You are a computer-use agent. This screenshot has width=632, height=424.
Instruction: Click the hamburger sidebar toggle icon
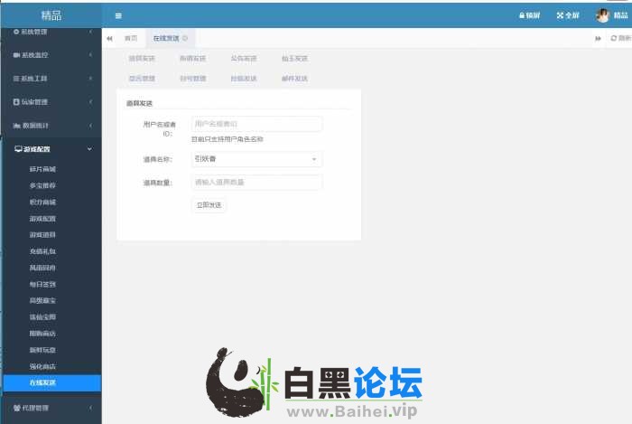click(x=118, y=15)
